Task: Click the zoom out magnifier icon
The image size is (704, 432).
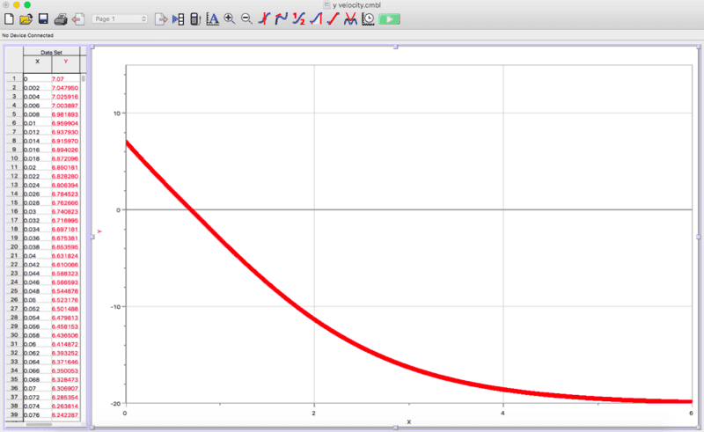Action: [246, 18]
